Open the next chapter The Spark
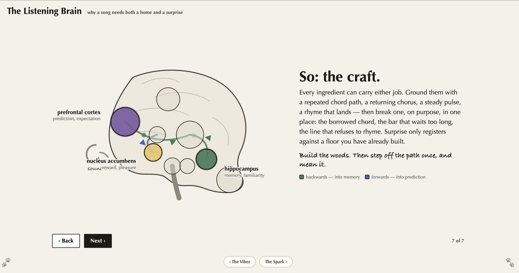519x273 pixels. [x=276, y=262]
